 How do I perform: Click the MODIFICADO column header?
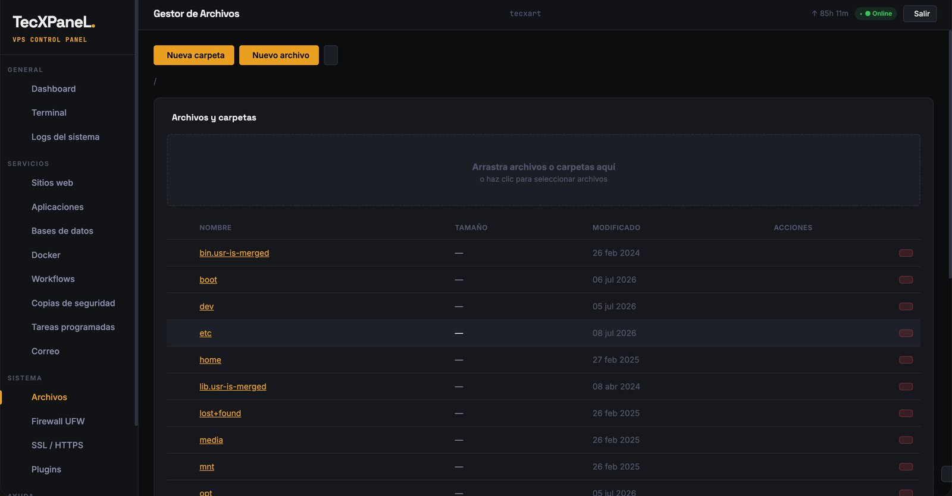pyautogui.click(x=616, y=228)
